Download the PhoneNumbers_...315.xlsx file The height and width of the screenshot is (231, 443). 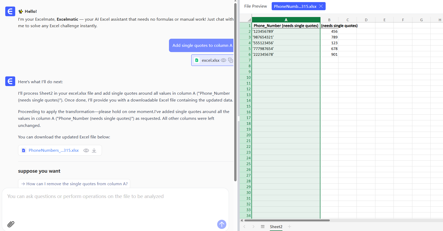(x=94, y=150)
